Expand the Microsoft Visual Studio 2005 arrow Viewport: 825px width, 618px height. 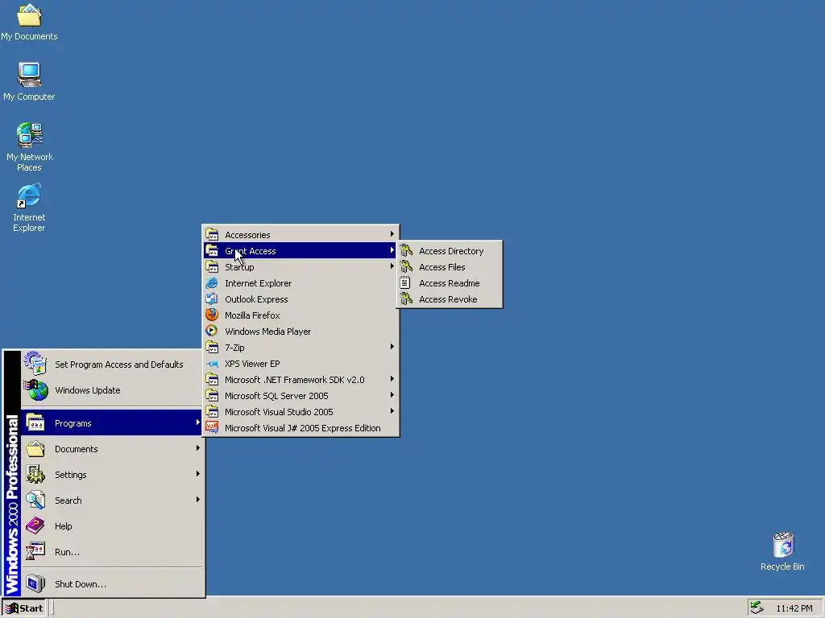392,411
